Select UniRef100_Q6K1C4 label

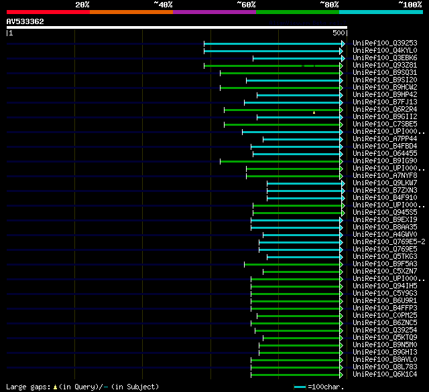tap(385, 375)
